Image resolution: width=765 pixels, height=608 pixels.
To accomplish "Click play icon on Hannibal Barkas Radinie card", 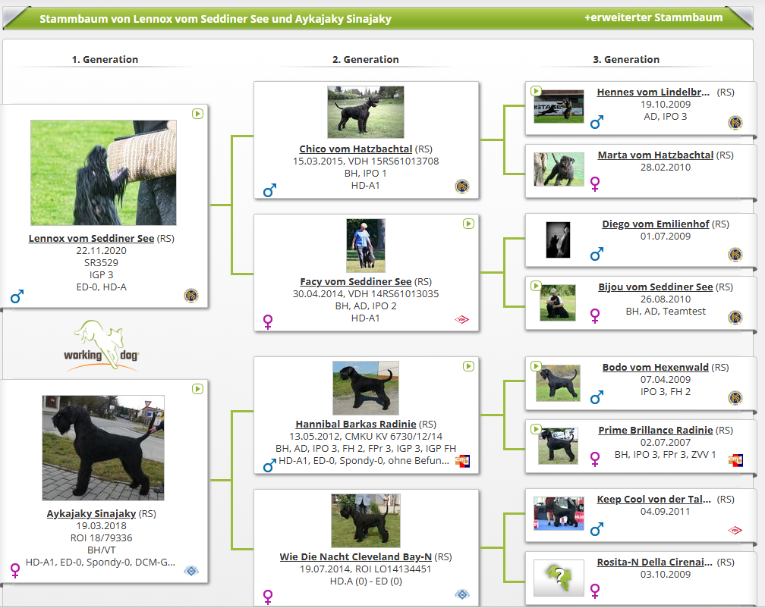I will pyautogui.click(x=468, y=366).
